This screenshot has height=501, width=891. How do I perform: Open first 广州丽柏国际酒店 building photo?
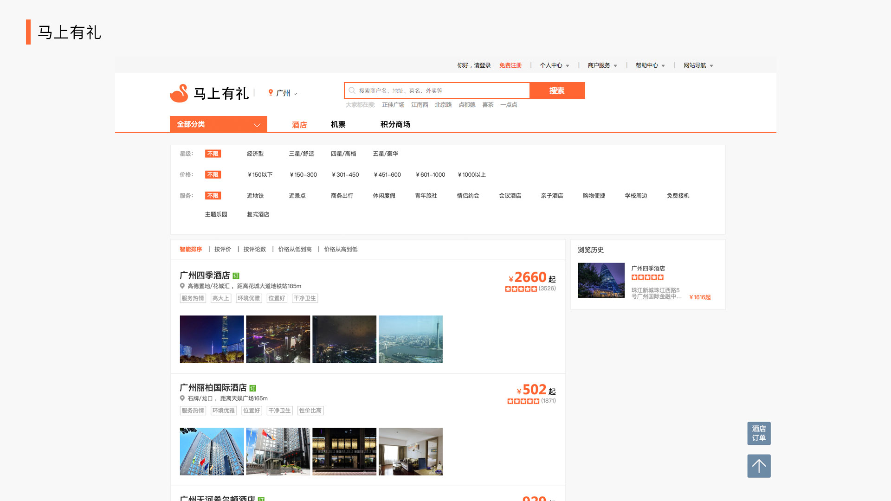coord(212,451)
